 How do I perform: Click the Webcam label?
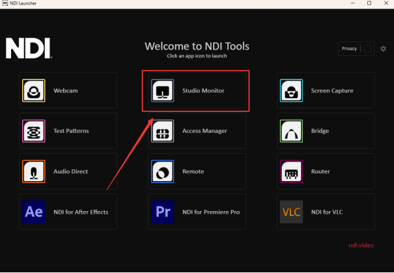click(x=66, y=91)
